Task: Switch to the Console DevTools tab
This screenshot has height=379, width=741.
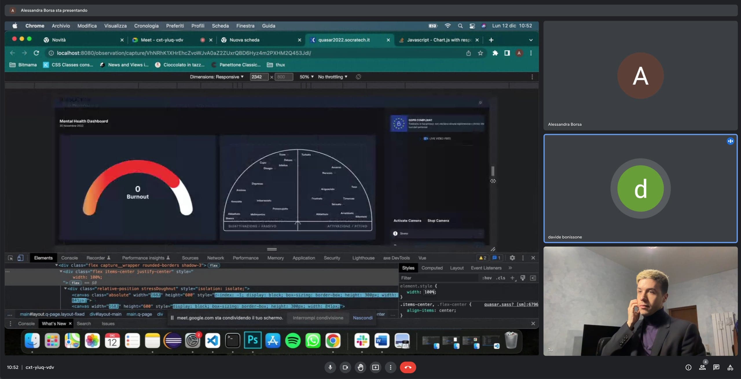Action: click(69, 258)
